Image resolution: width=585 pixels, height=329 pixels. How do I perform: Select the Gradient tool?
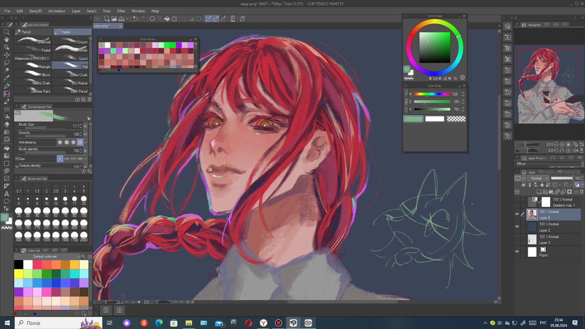tap(6, 155)
